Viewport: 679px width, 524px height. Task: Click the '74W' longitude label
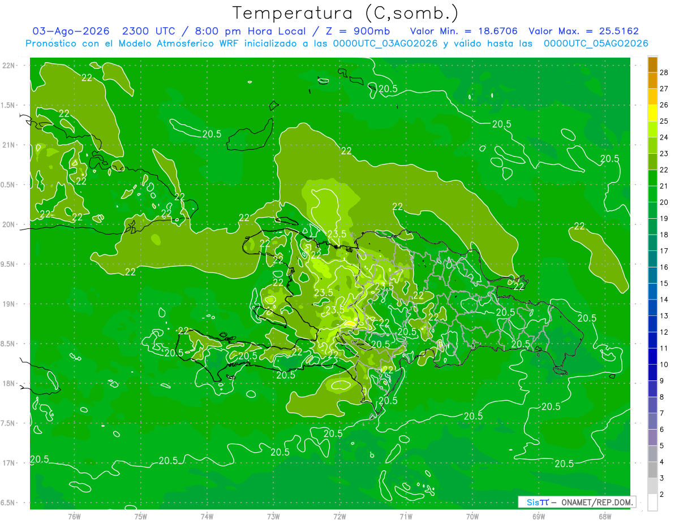pos(207,516)
